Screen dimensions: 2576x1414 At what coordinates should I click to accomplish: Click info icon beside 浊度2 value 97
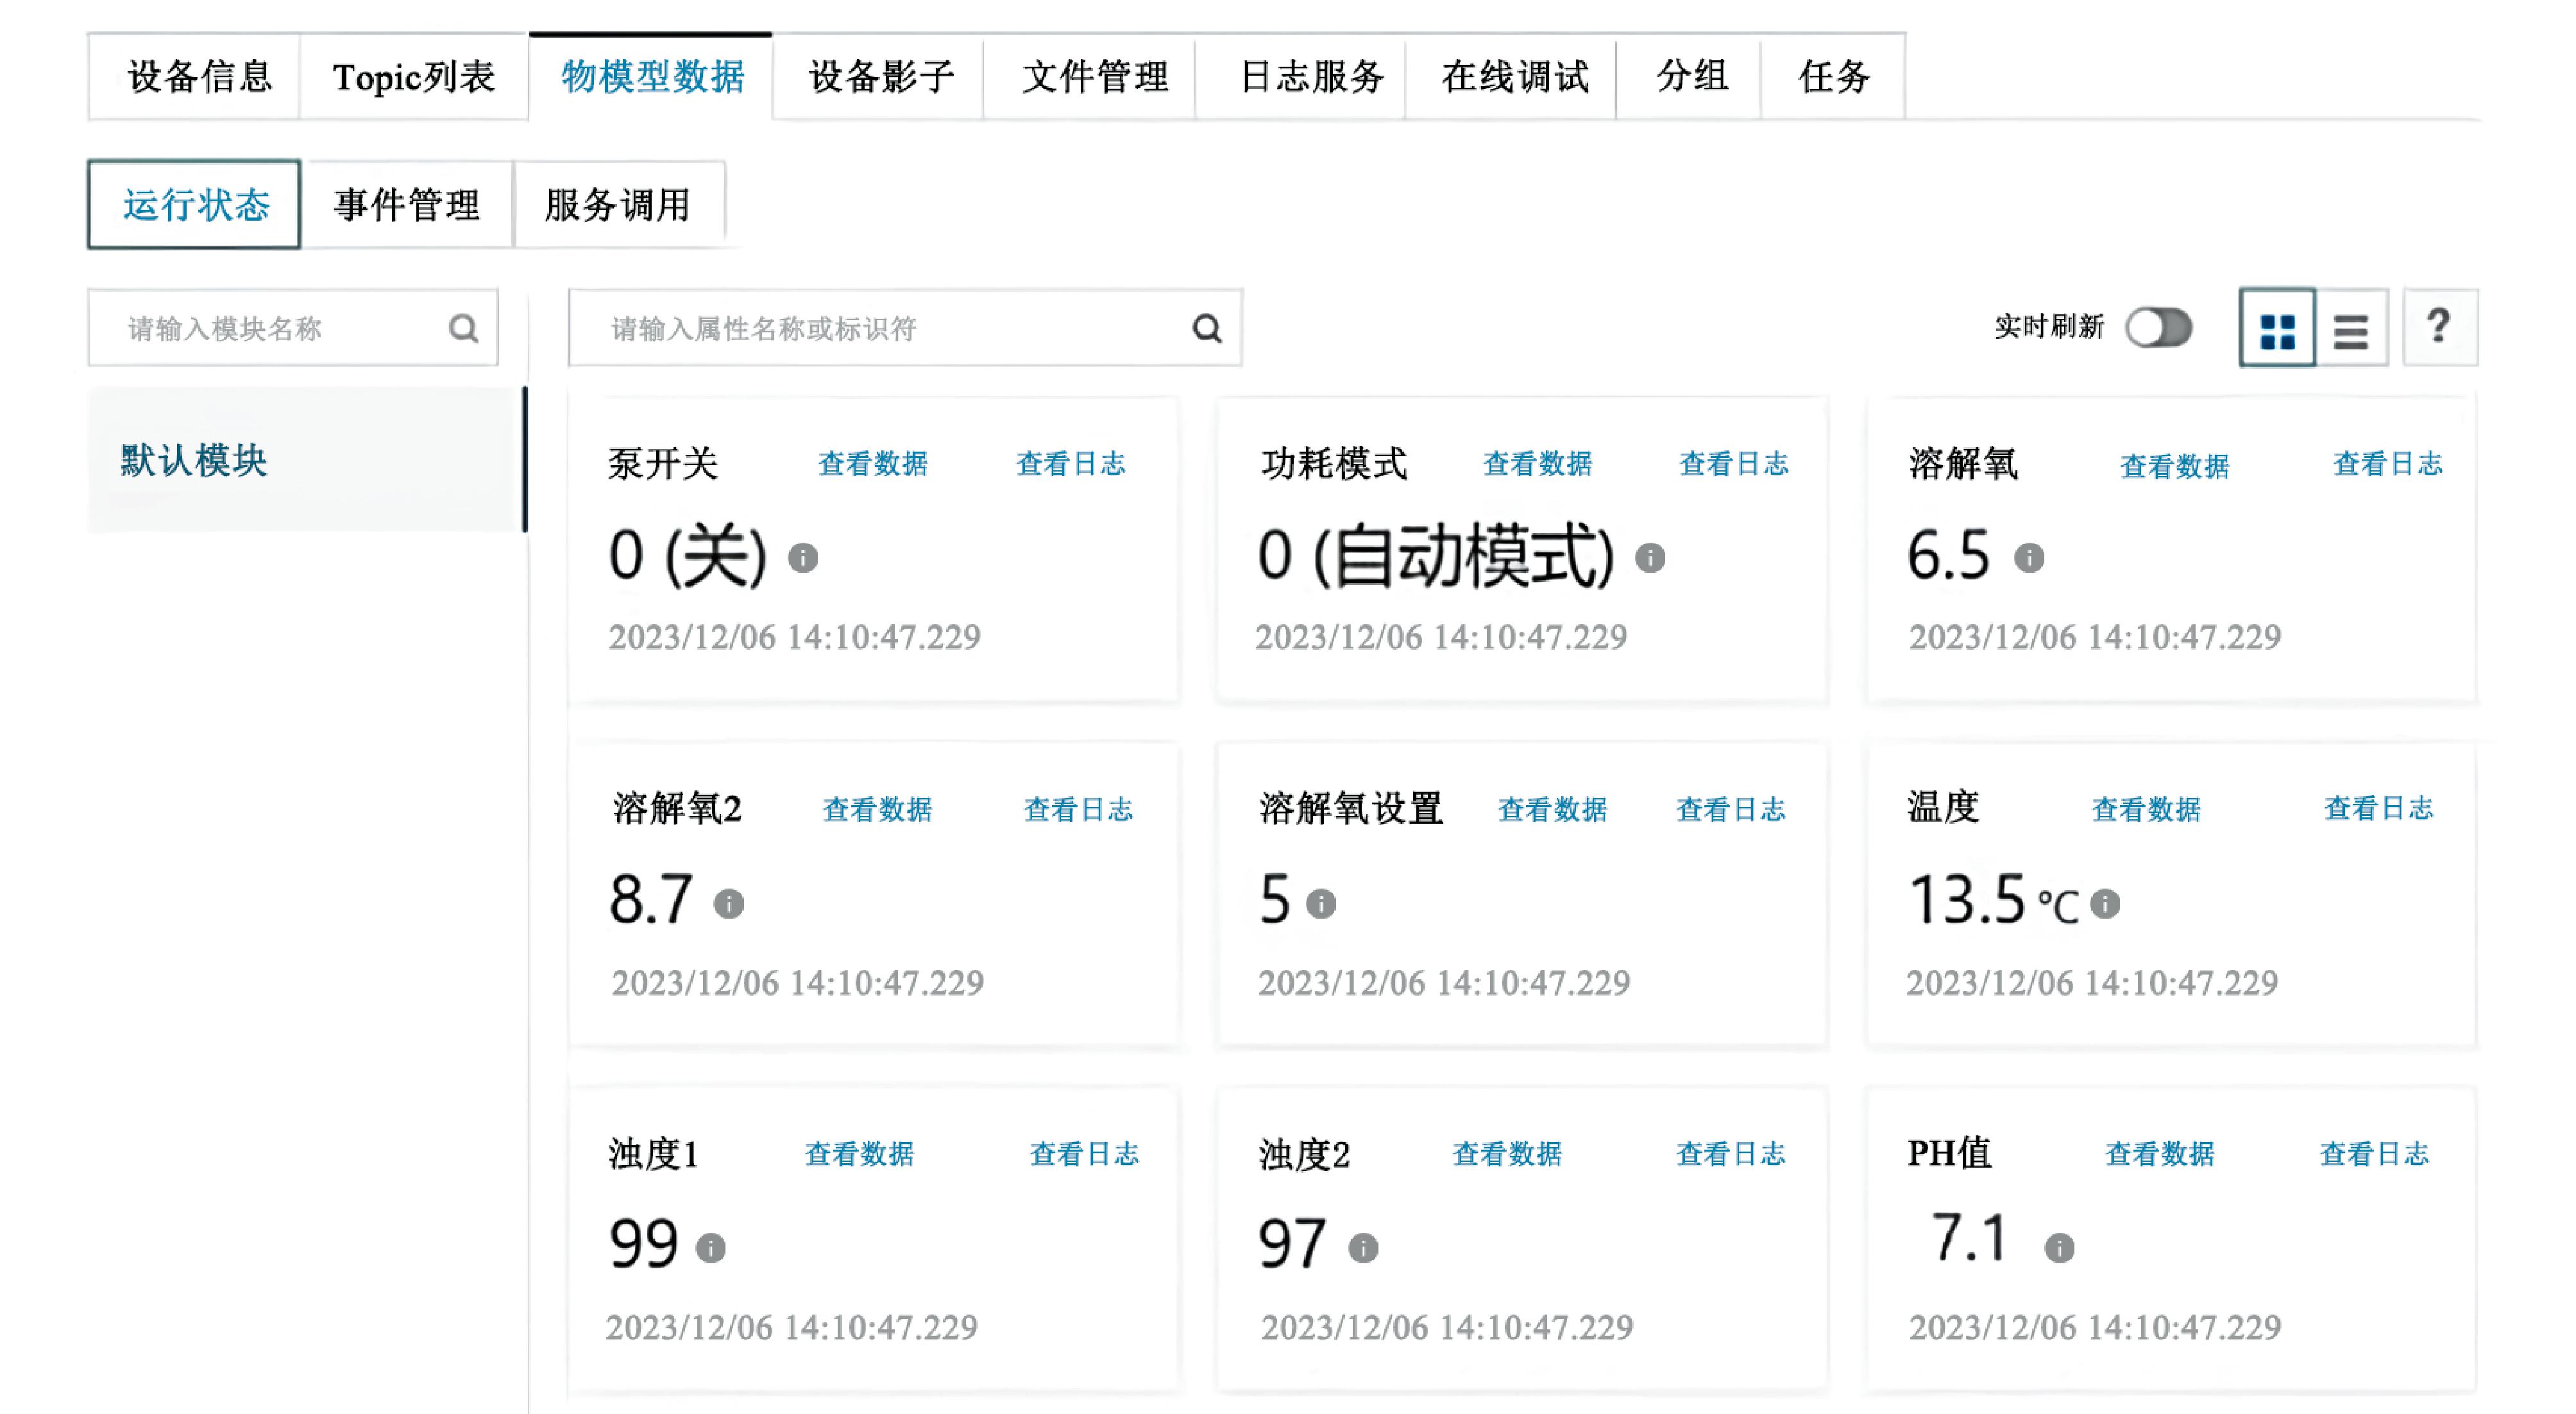pyautogui.click(x=1363, y=1248)
